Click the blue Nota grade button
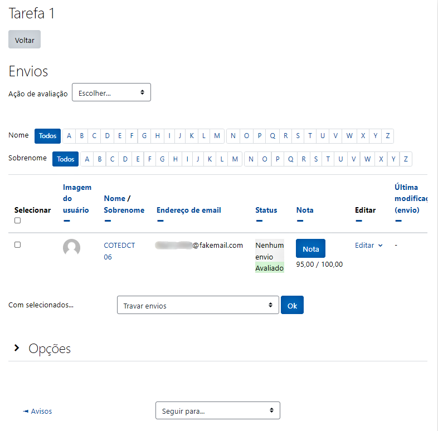Screen dimensions: 438x431 310,248
